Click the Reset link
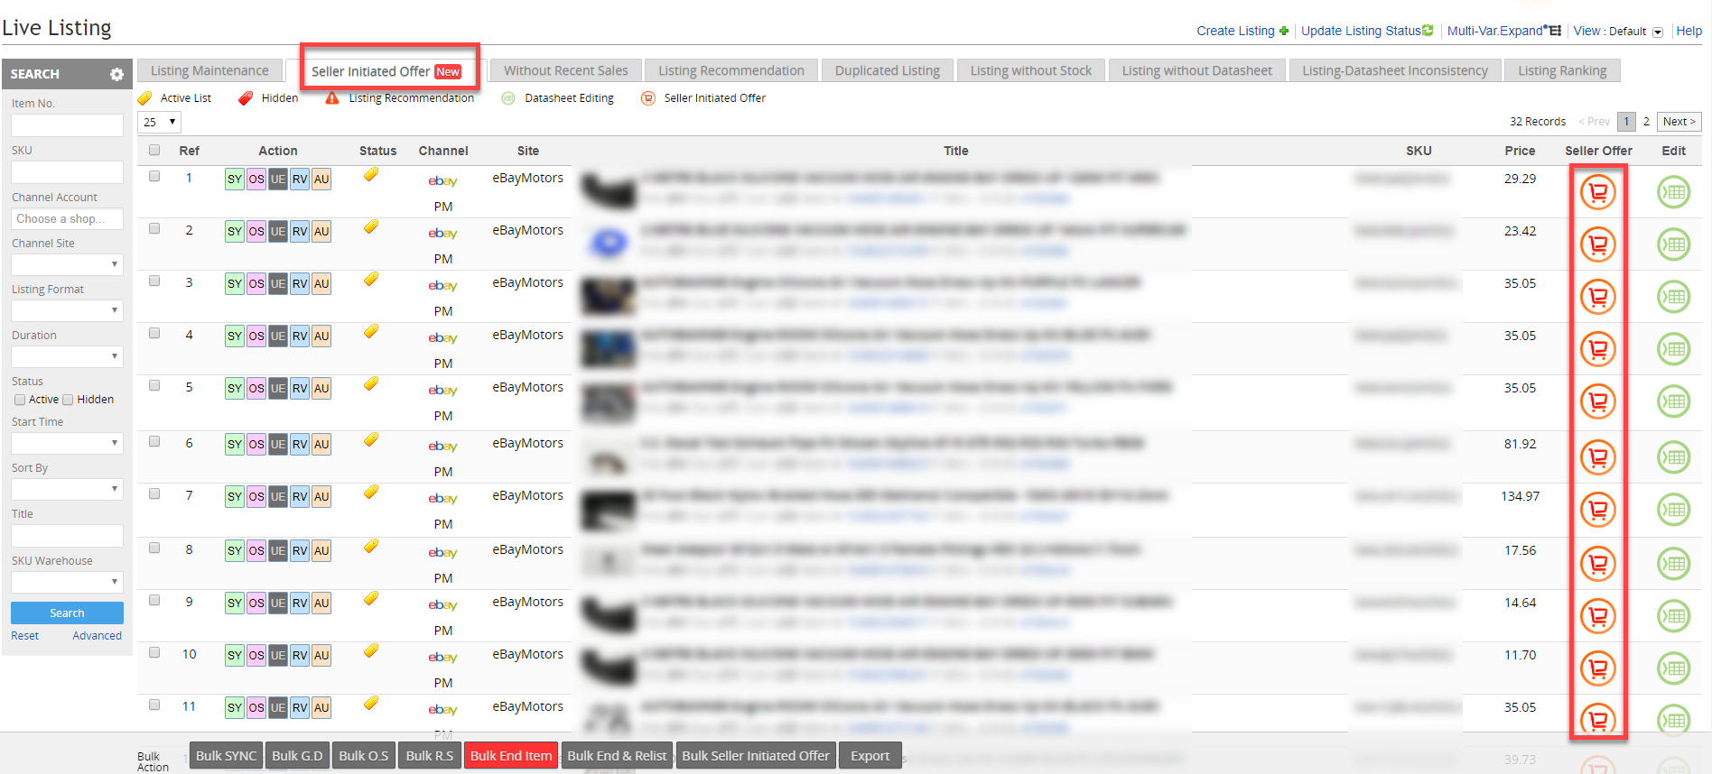The width and height of the screenshot is (1712, 774). click(25, 636)
